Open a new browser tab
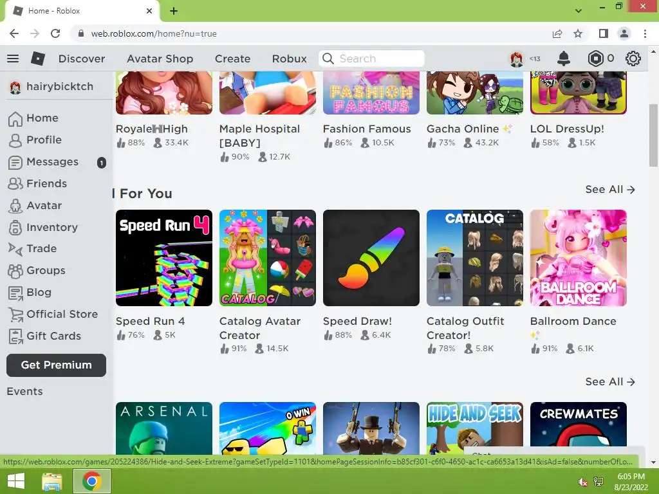 (174, 11)
